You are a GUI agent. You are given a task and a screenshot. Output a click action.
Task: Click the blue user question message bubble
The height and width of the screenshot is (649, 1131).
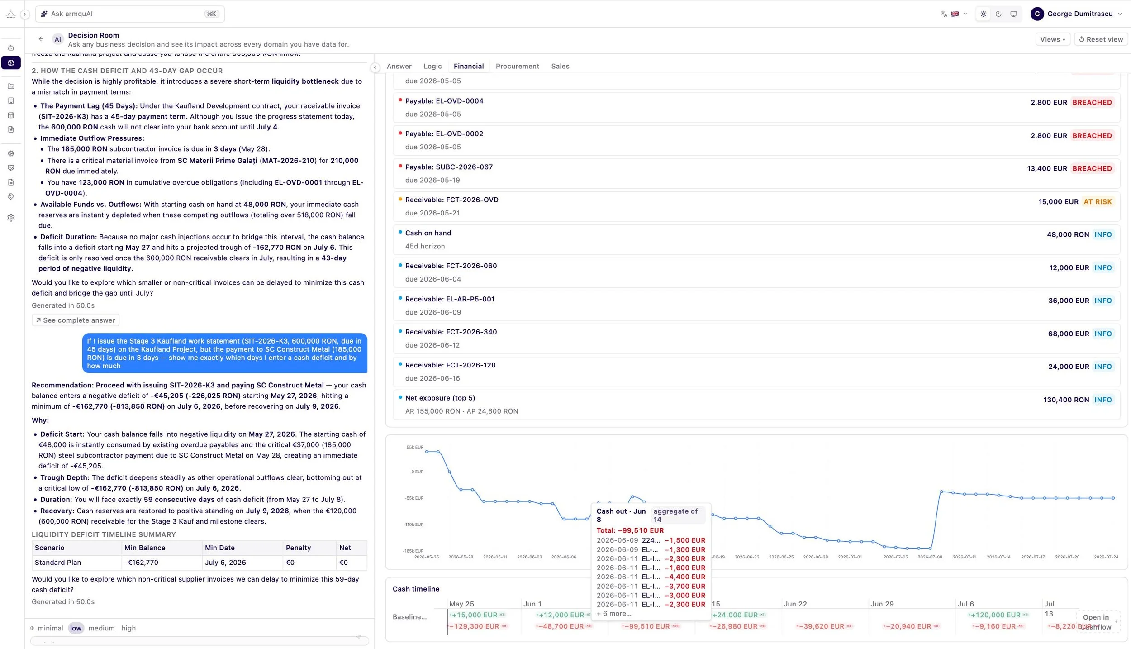(x=225, y=353)
